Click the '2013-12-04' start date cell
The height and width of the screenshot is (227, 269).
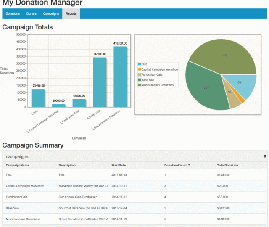pyautogui.click(x=119, y=208)
